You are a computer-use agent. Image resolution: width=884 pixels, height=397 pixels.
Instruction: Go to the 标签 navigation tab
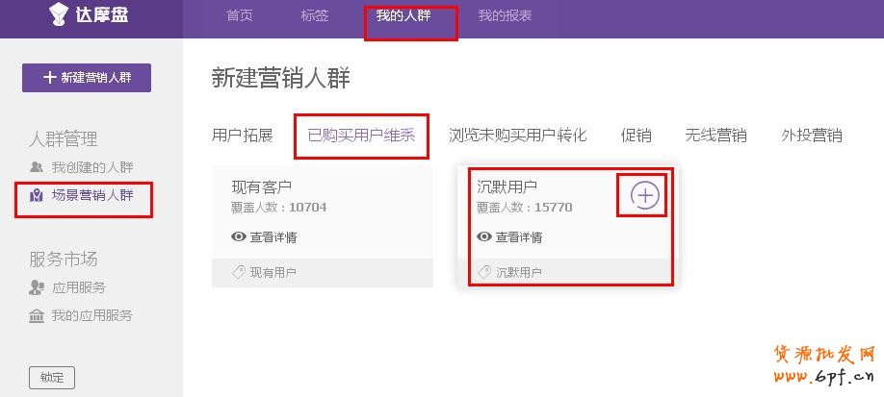314,15
